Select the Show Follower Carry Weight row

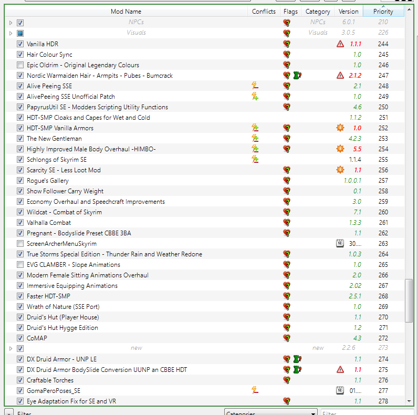(204, 191)
